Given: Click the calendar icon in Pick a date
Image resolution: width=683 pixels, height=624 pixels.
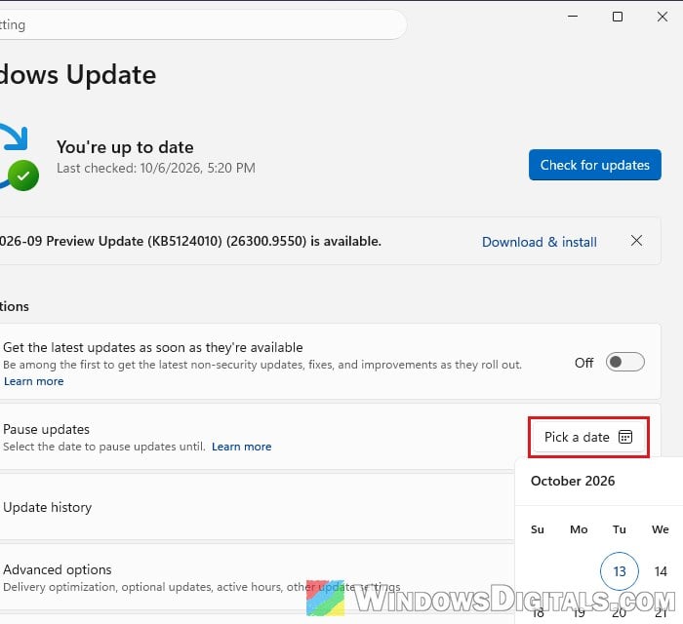Looking at the screenshot, I should pyautogui.click(x=625, y=437).
